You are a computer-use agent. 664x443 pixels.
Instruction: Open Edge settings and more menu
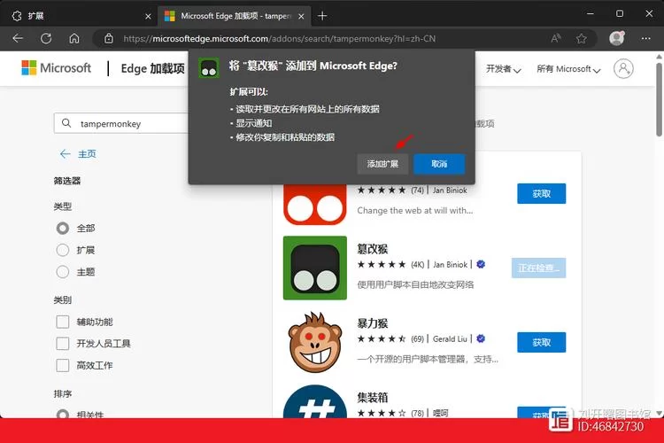tap(645, 39)
